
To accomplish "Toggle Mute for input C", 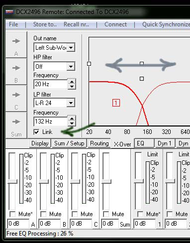I will (x=75, y=214).
